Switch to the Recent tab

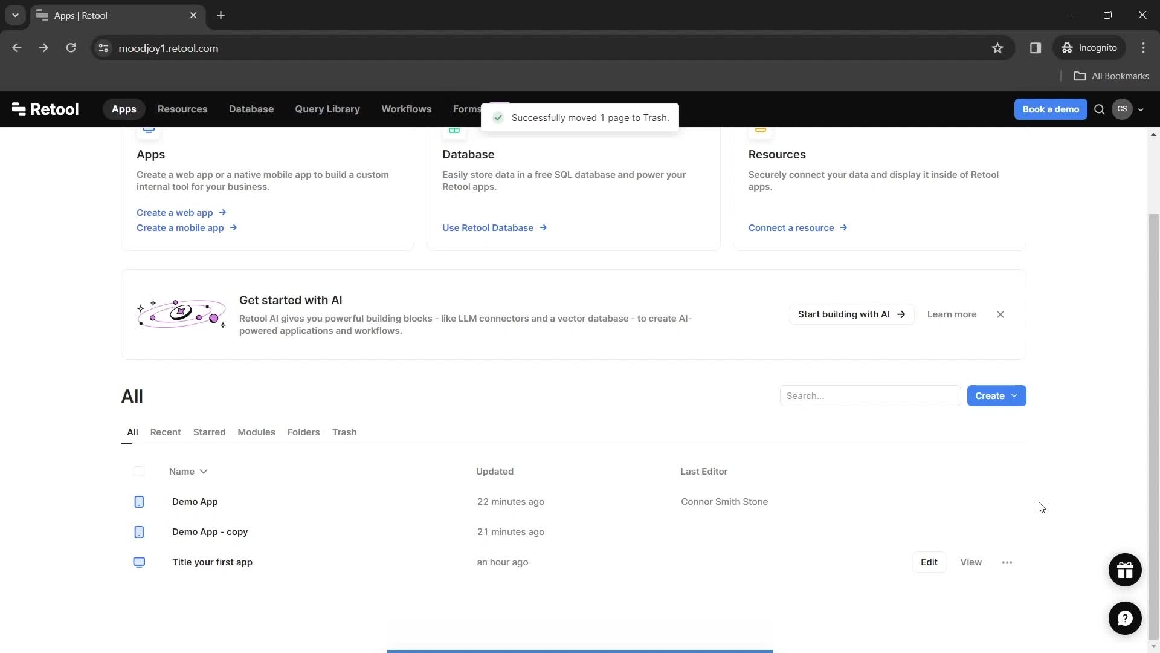point(166,432)
